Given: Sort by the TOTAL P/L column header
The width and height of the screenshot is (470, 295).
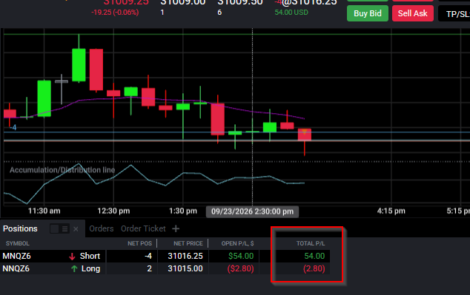Looking at the screenshot, I should (311, 243).
